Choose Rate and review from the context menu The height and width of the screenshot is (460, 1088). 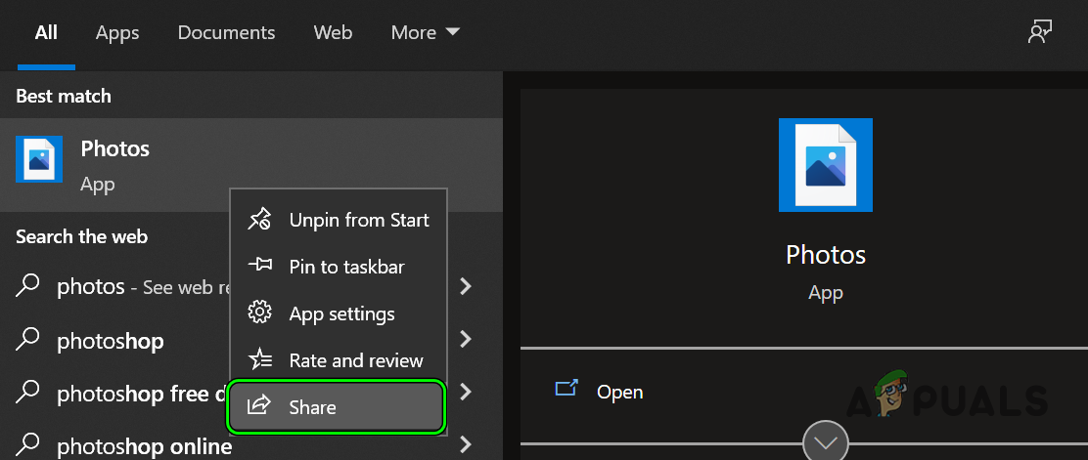pos(356,360)
